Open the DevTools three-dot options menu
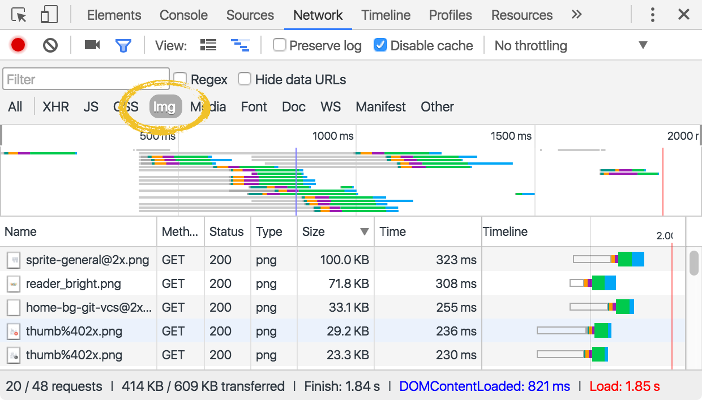The image size is (702, 400). (x=652, y=15)
